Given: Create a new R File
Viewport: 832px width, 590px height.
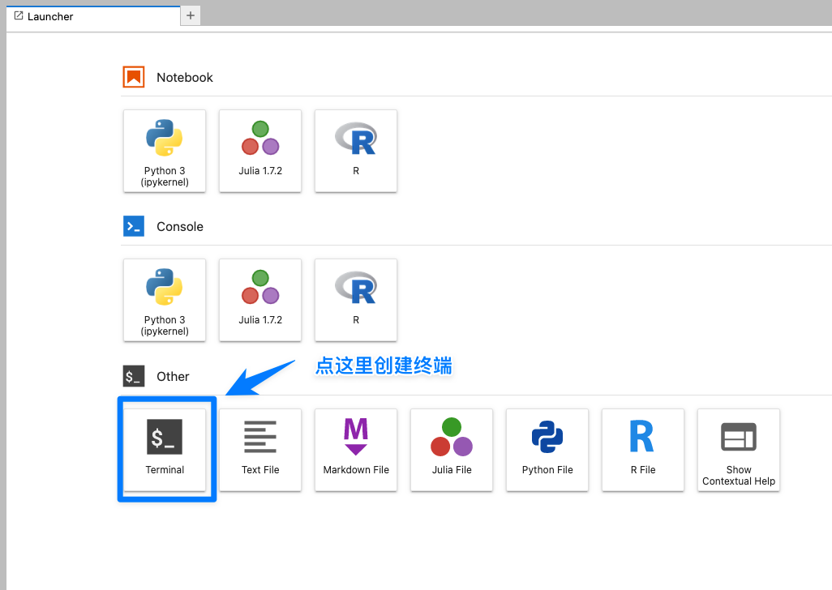Looking at the screenshot, I should [642, 450].
